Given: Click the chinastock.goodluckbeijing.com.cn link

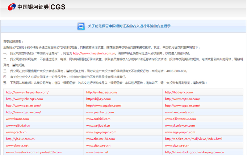Looking at the screenshot, I should (194, 152).
